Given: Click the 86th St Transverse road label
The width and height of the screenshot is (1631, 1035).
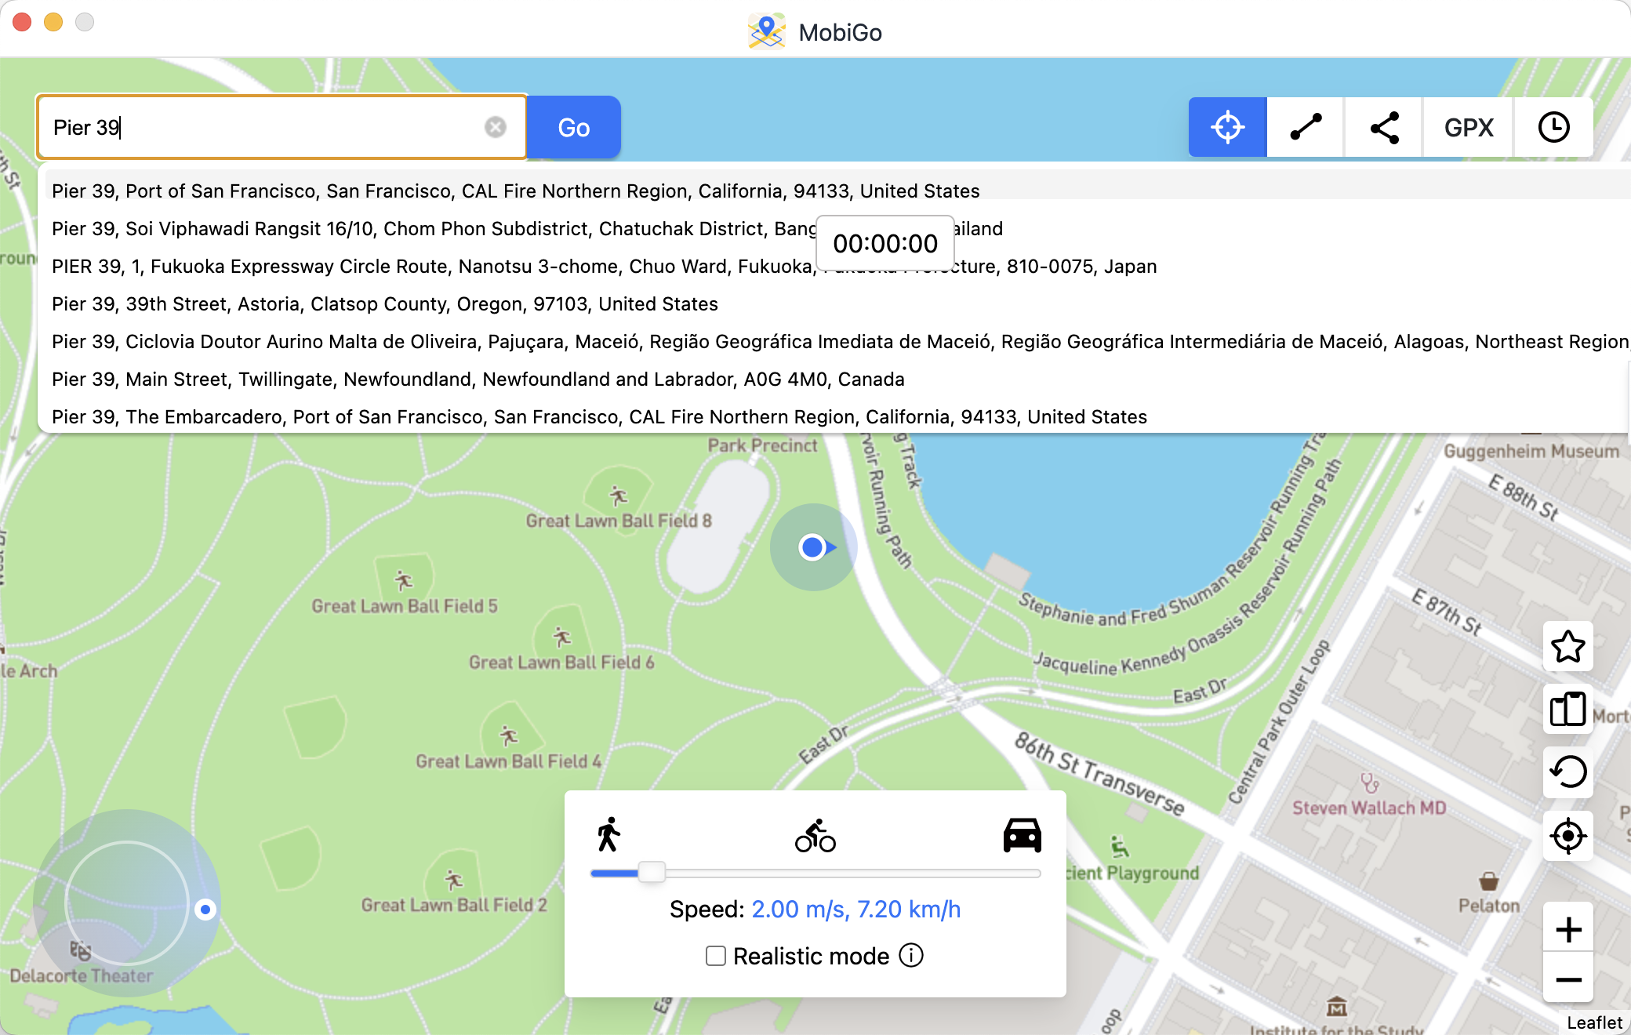Looking at the screenshot, I should click(x=1099, y=774).
